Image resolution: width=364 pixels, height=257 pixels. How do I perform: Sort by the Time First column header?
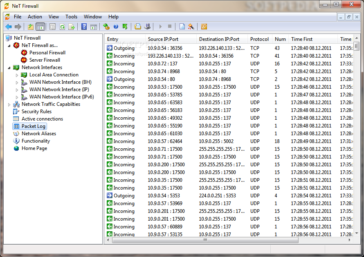pyautogui.click(x=313, y=39)
